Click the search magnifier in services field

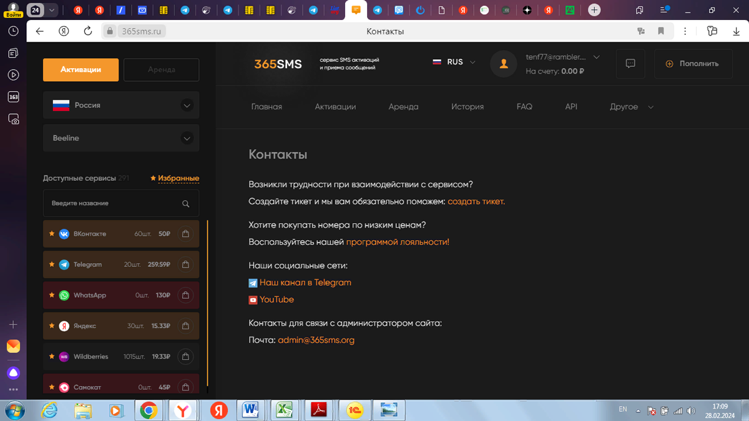pos(185,203)
